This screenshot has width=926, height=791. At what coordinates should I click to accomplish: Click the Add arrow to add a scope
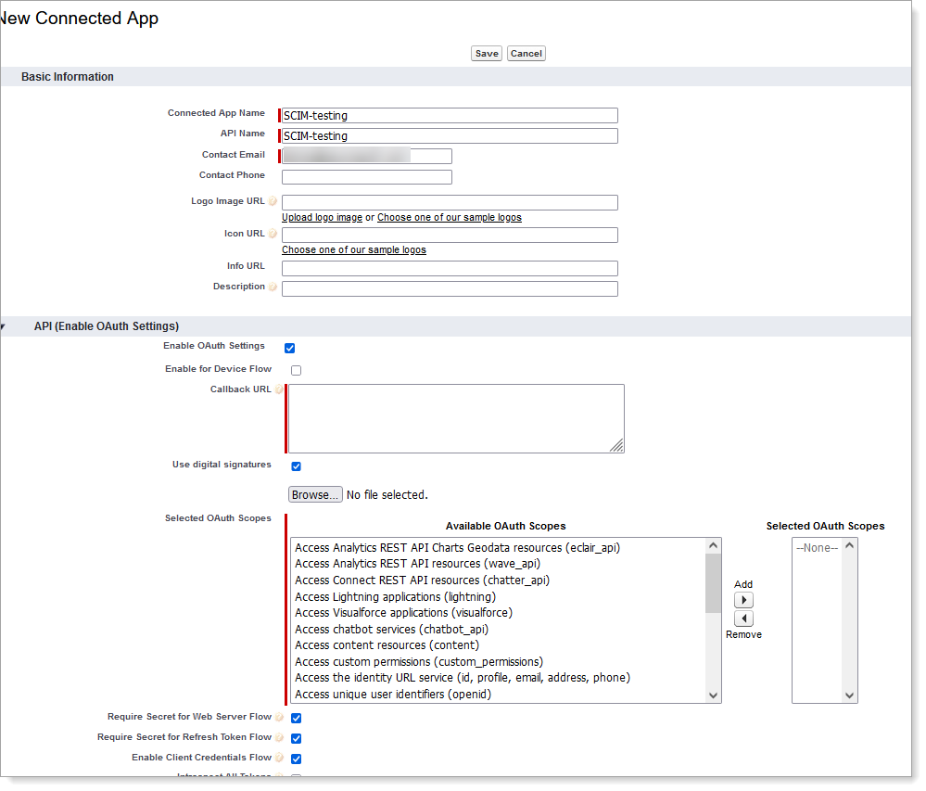743,599
